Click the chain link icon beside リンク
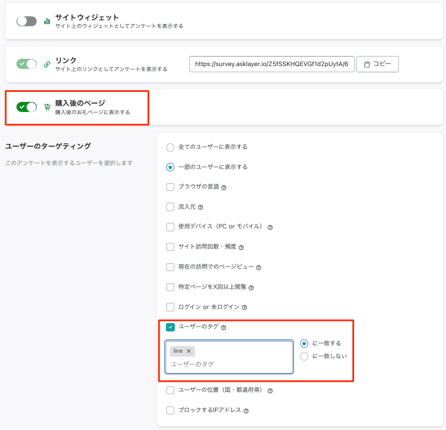 click(47, 64)
